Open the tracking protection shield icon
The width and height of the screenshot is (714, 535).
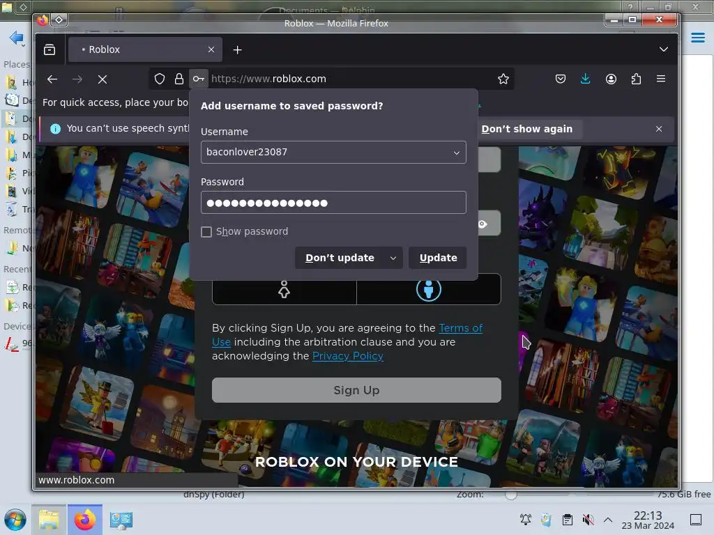tap(160, 79)
